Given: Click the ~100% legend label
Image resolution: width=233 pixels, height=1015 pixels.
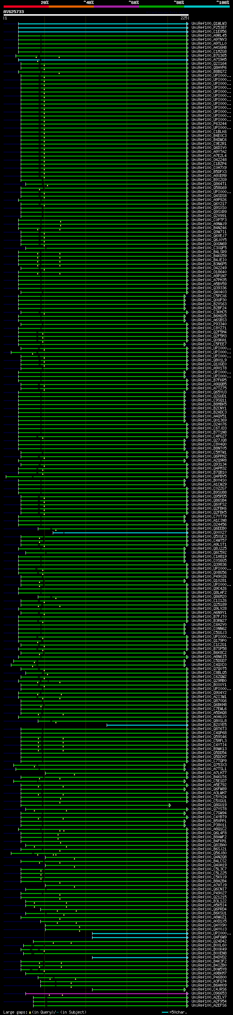Looking at the screenshot, I should pos(223,2).
